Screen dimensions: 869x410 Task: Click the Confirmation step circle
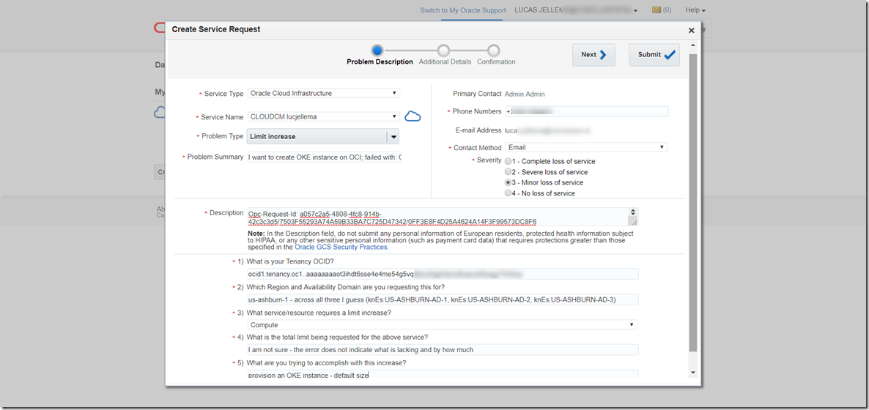coord(494,51)
